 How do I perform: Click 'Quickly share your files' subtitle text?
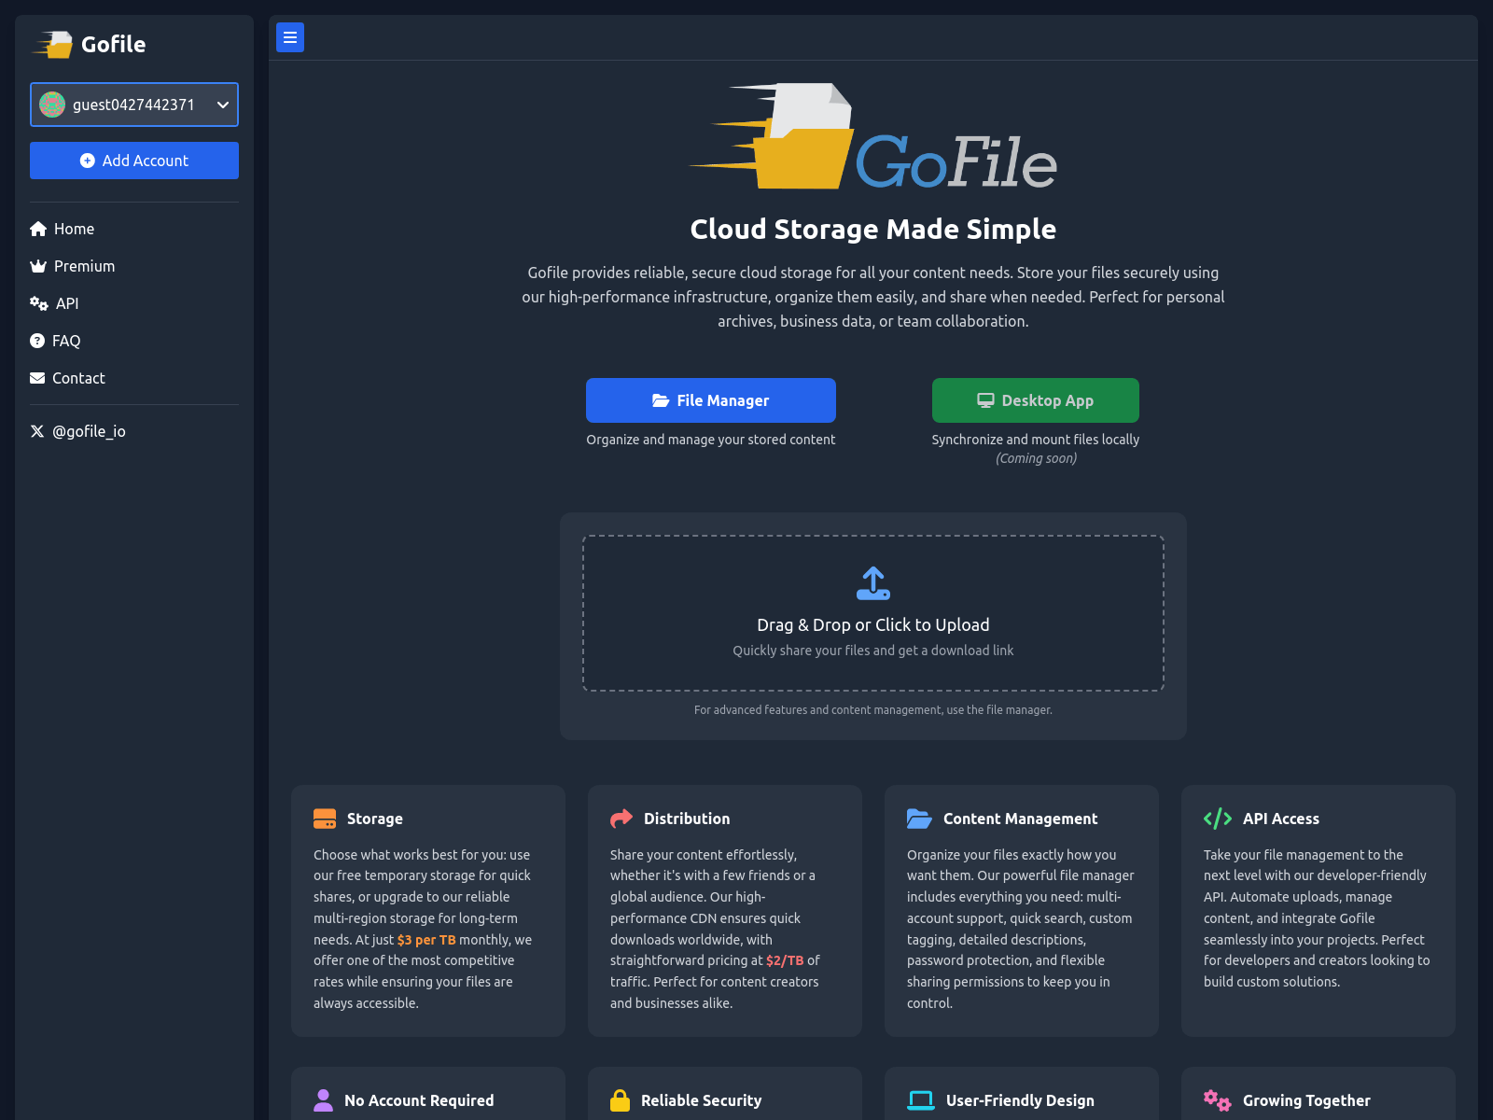point(873,651)
